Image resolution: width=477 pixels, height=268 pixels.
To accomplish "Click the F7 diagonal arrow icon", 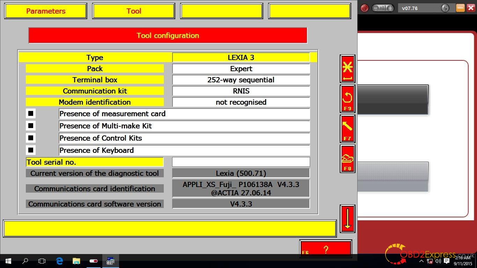I will (x=347, y=129).
